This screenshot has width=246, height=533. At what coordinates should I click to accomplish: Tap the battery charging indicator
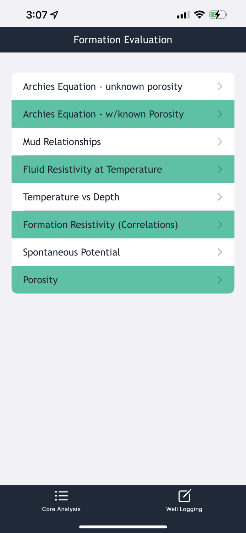218,15
